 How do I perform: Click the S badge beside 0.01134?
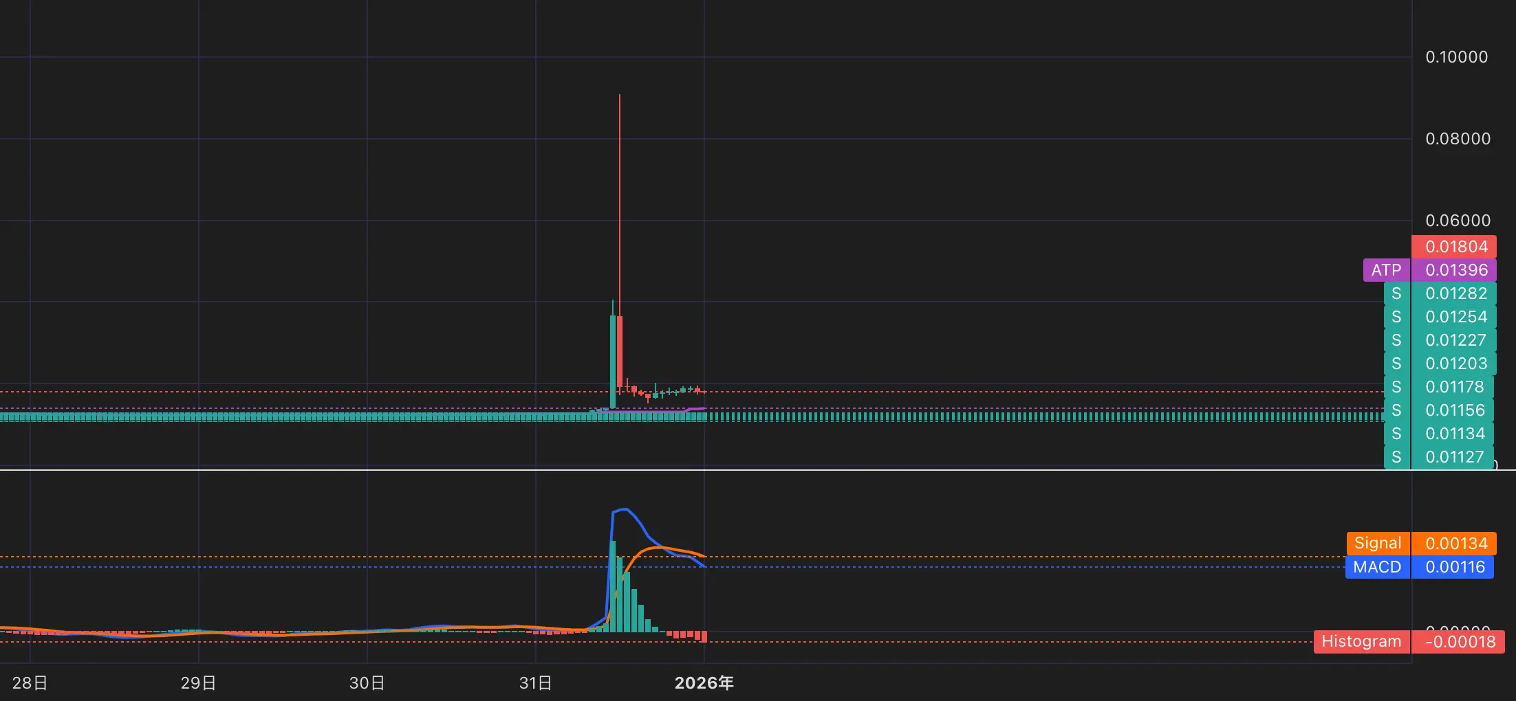click(1397, 434)
